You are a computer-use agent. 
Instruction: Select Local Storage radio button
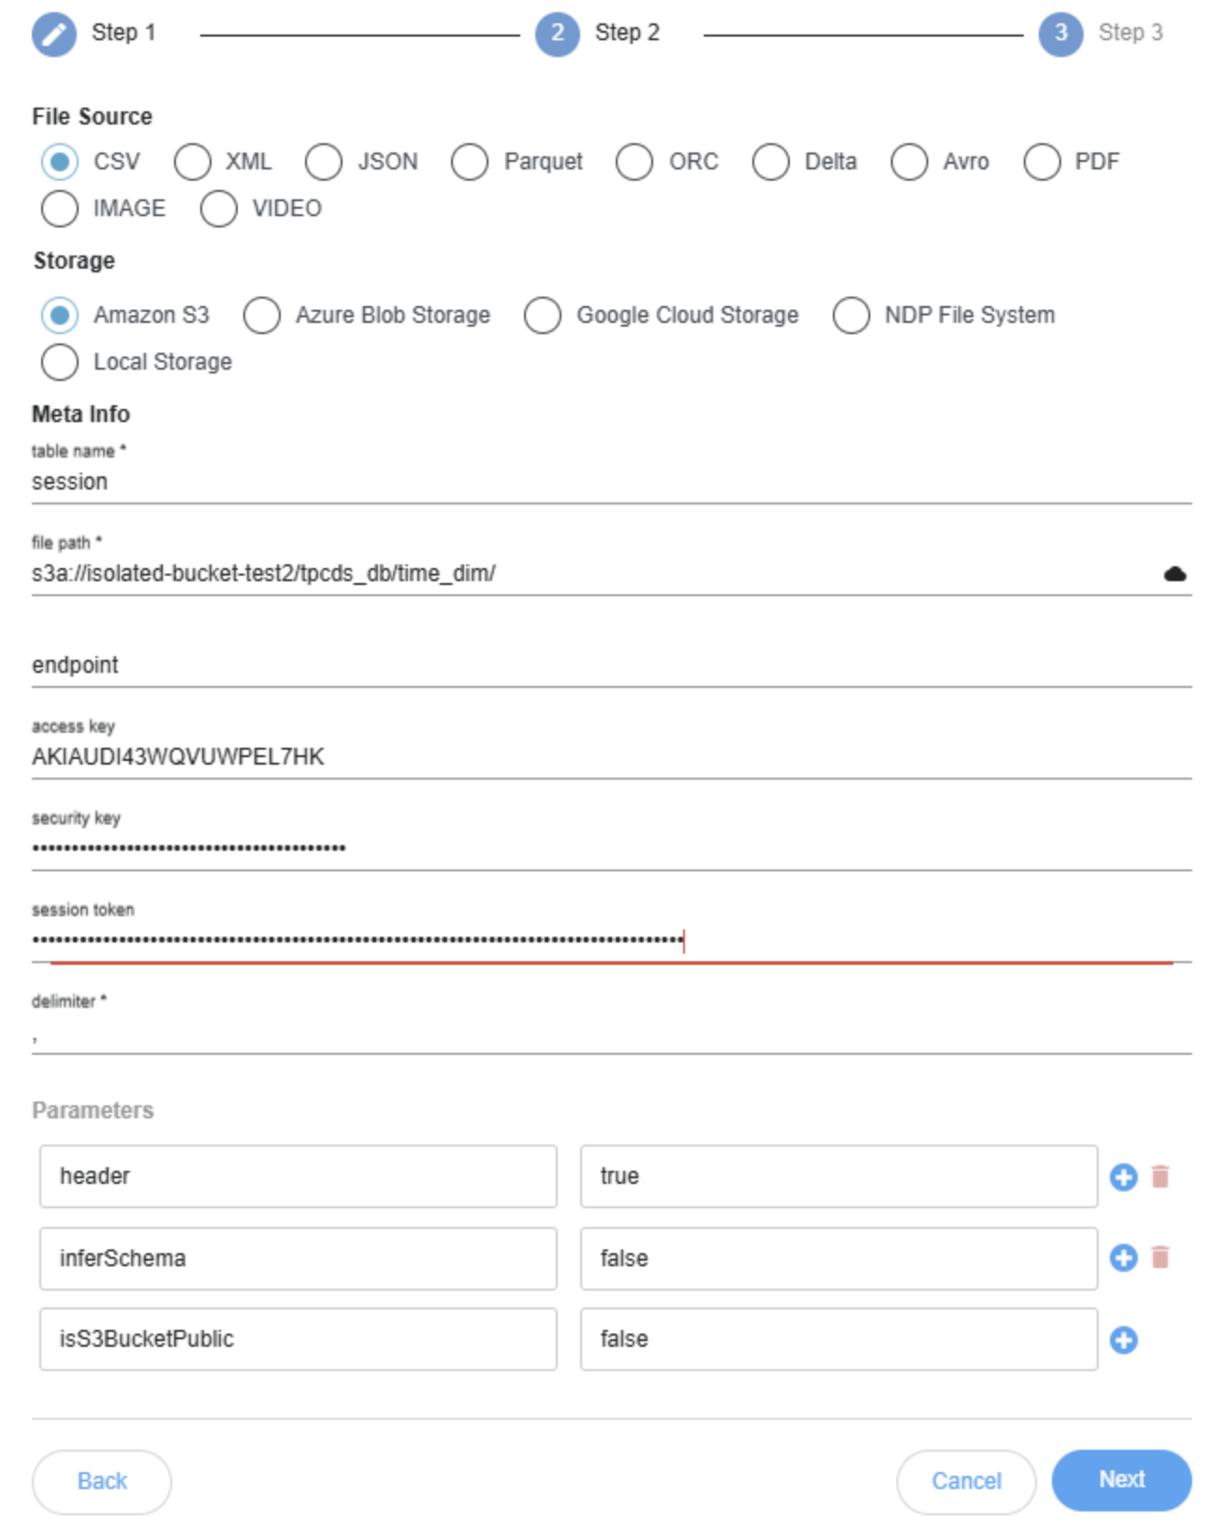(60, 362)
